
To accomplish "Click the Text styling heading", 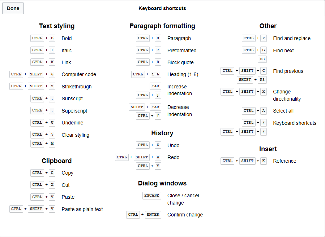I will point(57,26).
